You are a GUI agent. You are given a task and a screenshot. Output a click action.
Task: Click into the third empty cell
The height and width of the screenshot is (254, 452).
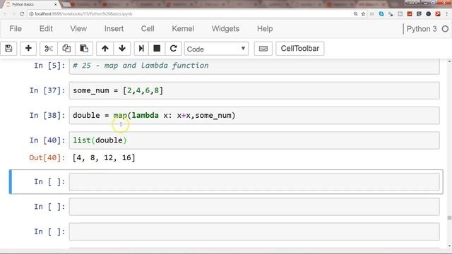[x=254, y=231]
